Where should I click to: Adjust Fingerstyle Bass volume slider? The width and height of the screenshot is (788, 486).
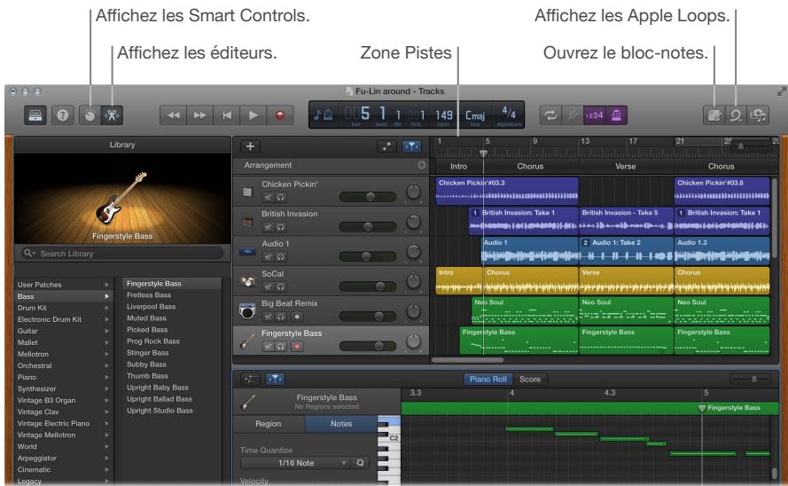pyautogui.click(x=367, y=346)
